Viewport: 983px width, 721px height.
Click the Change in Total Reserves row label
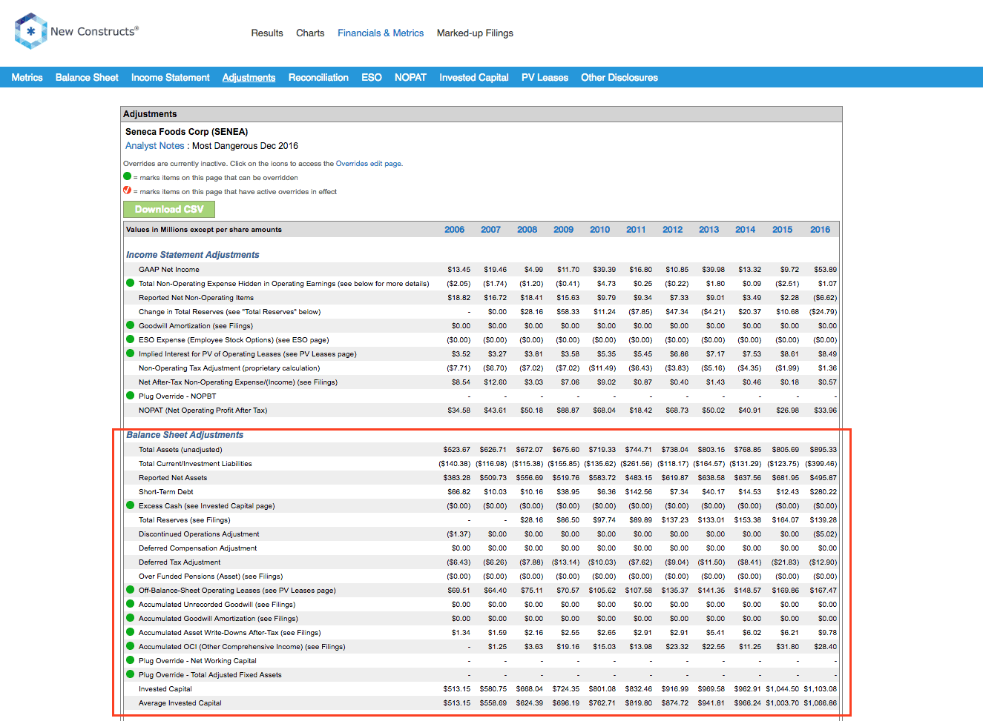point(229,312)
